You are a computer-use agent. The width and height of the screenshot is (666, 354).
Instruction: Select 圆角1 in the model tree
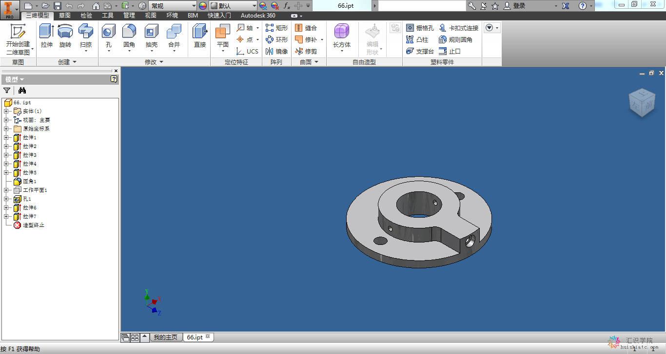(x=25, y=181)
